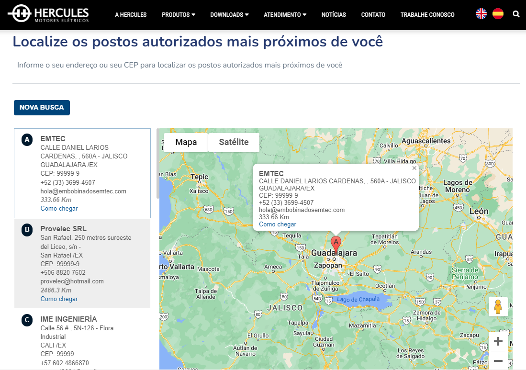Expand the Downloads dropdown menu
Viewport: 526px width, 370px height.
229,15
